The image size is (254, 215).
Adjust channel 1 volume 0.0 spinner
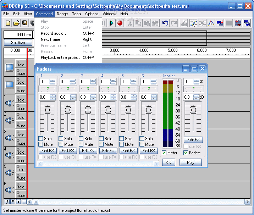click(x=53, y=97)
